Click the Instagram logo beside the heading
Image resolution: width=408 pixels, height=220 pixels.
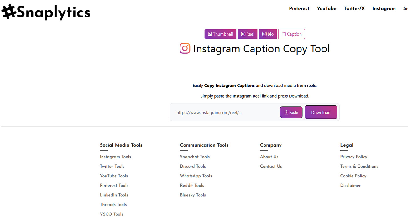pyautogui.click(x=185, y=49)
